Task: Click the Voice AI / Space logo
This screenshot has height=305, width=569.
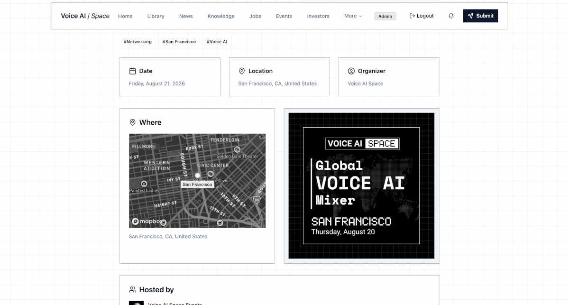Action: tap(85, 16)
